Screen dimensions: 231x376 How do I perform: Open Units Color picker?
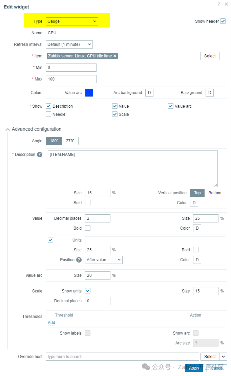point(197,260)
